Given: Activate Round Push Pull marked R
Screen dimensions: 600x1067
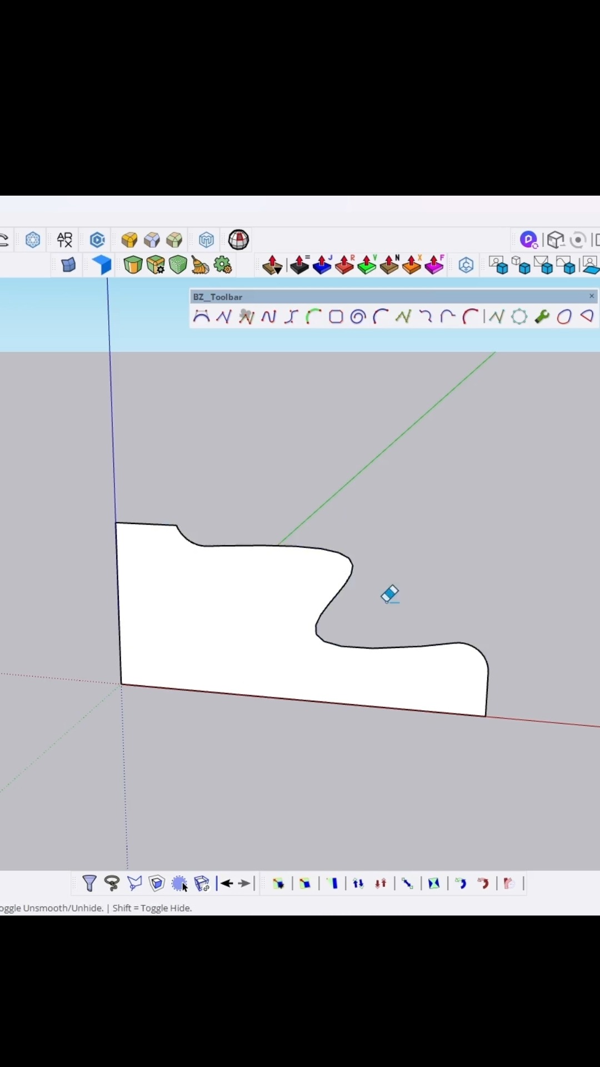Looking at the screenshot, I should click(344, 265).
